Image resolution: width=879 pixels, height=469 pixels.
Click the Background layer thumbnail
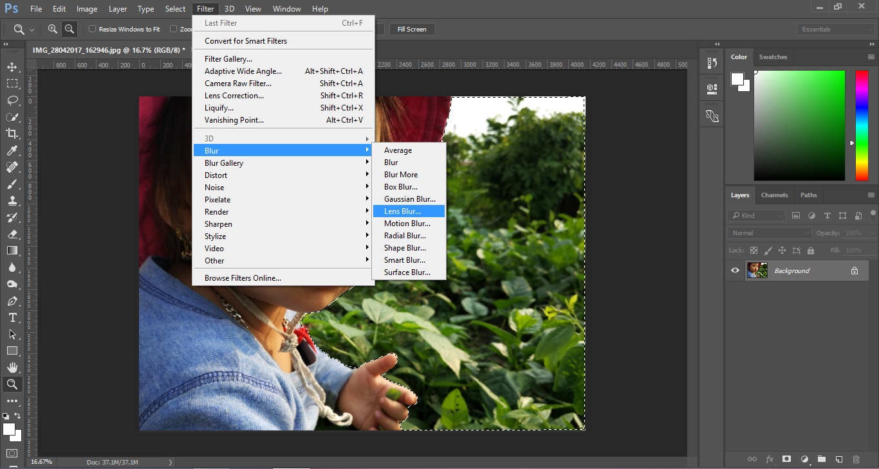pyautogui.click(x=757, y=270)
